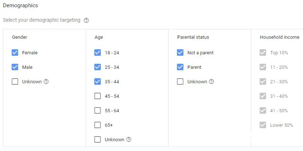The height and width of the screenshot is (151, 303).
Task: Click help icon beside demographic targeting text
Action: coord(86,20)
